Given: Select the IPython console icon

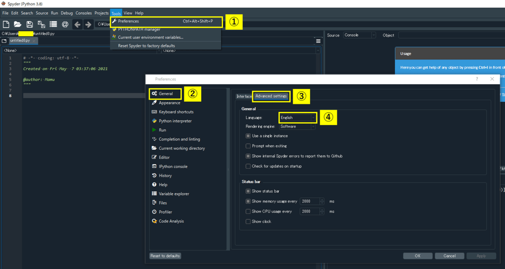Looking at the screenshot, I should tap(154, 166).
